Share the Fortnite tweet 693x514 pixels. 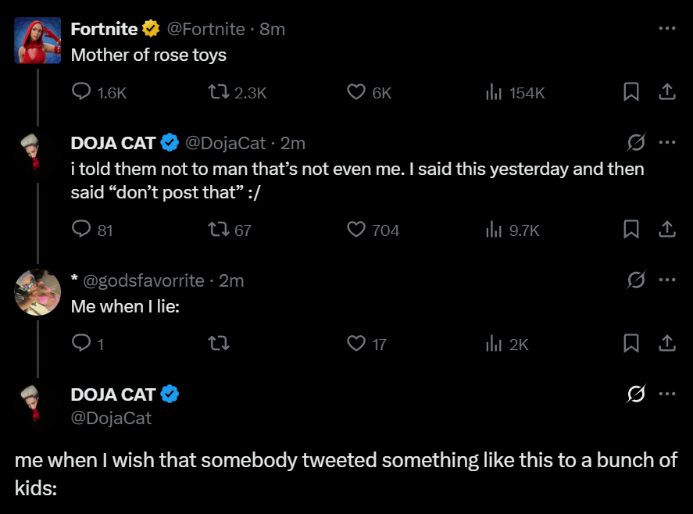click(666, 92)
